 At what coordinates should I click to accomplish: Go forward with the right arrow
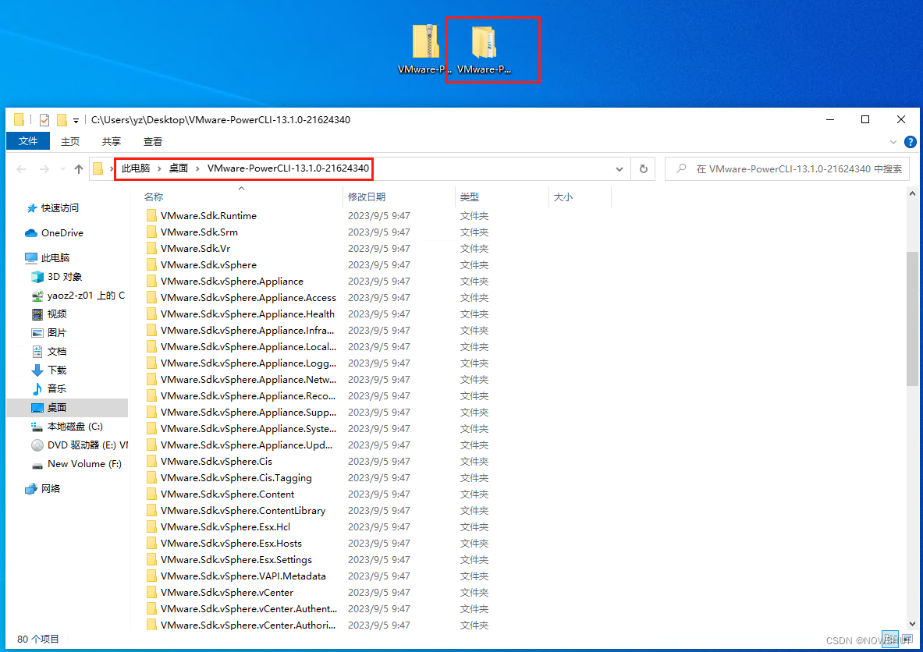click(44, 169)
